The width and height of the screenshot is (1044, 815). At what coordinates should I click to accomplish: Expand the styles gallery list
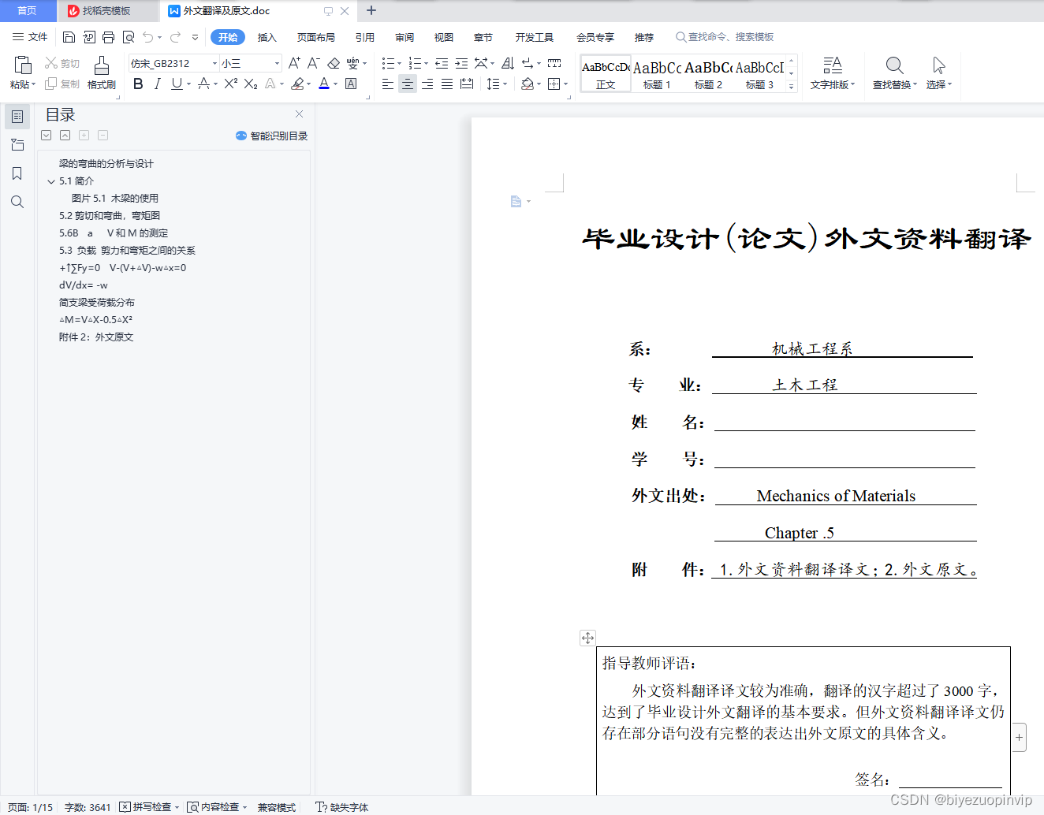point(792,86)
